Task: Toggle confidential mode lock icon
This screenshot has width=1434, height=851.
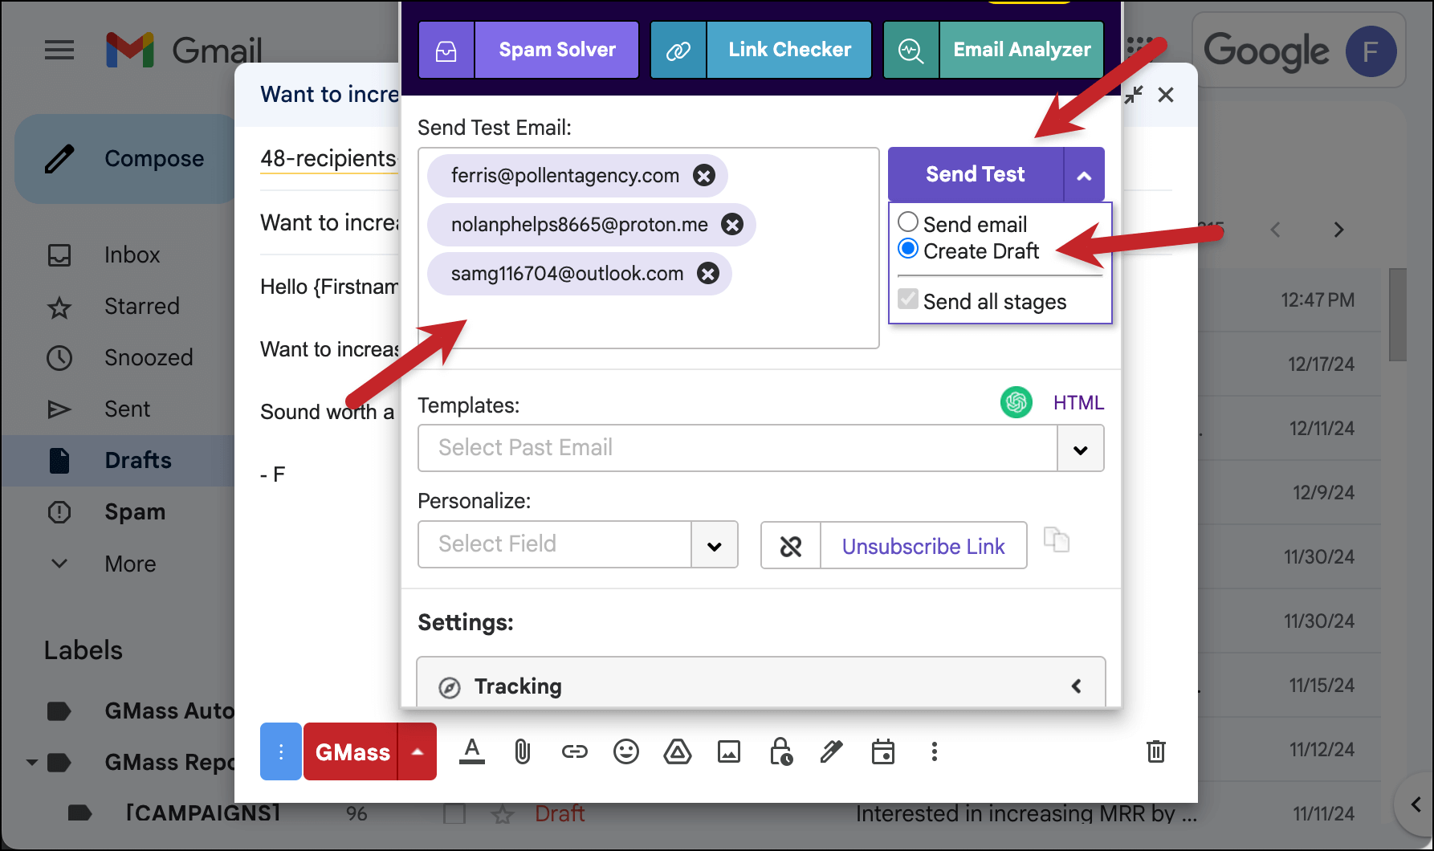Action: tap(780, 751)
